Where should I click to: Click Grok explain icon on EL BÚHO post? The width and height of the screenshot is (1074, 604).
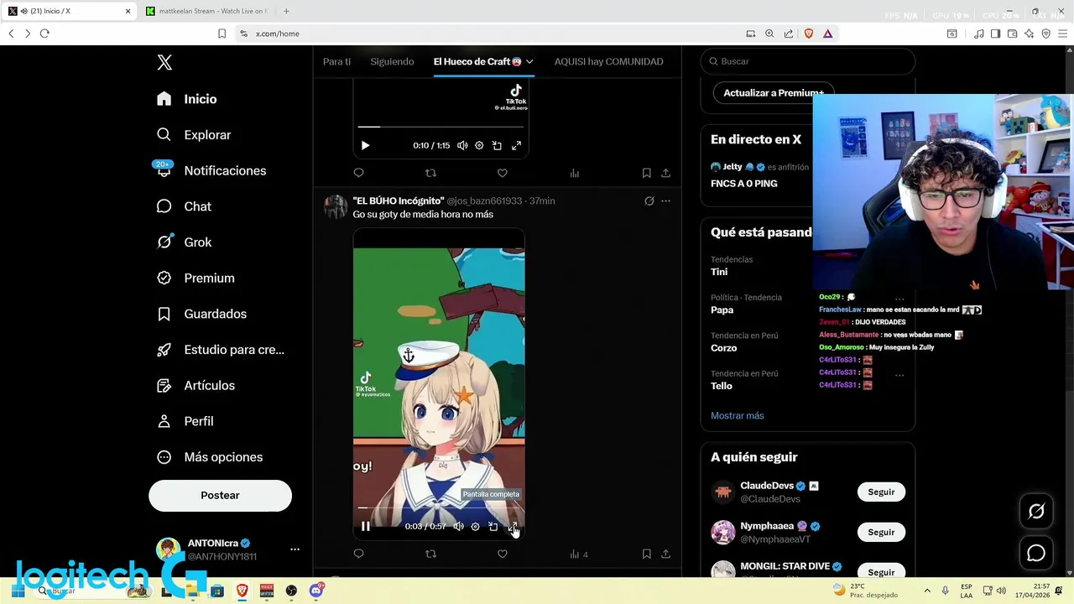click(649, 201)
